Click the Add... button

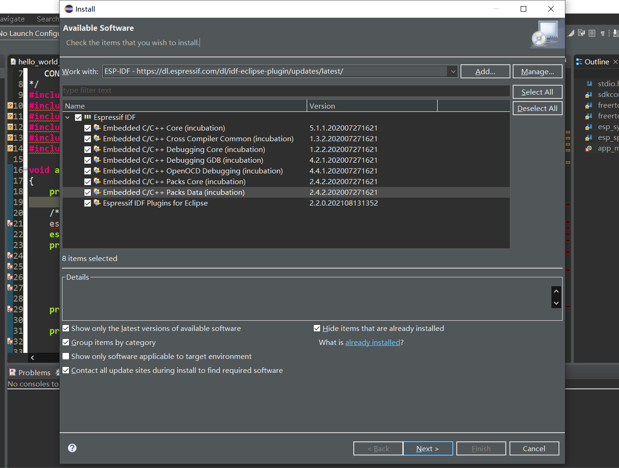point(485,71)
